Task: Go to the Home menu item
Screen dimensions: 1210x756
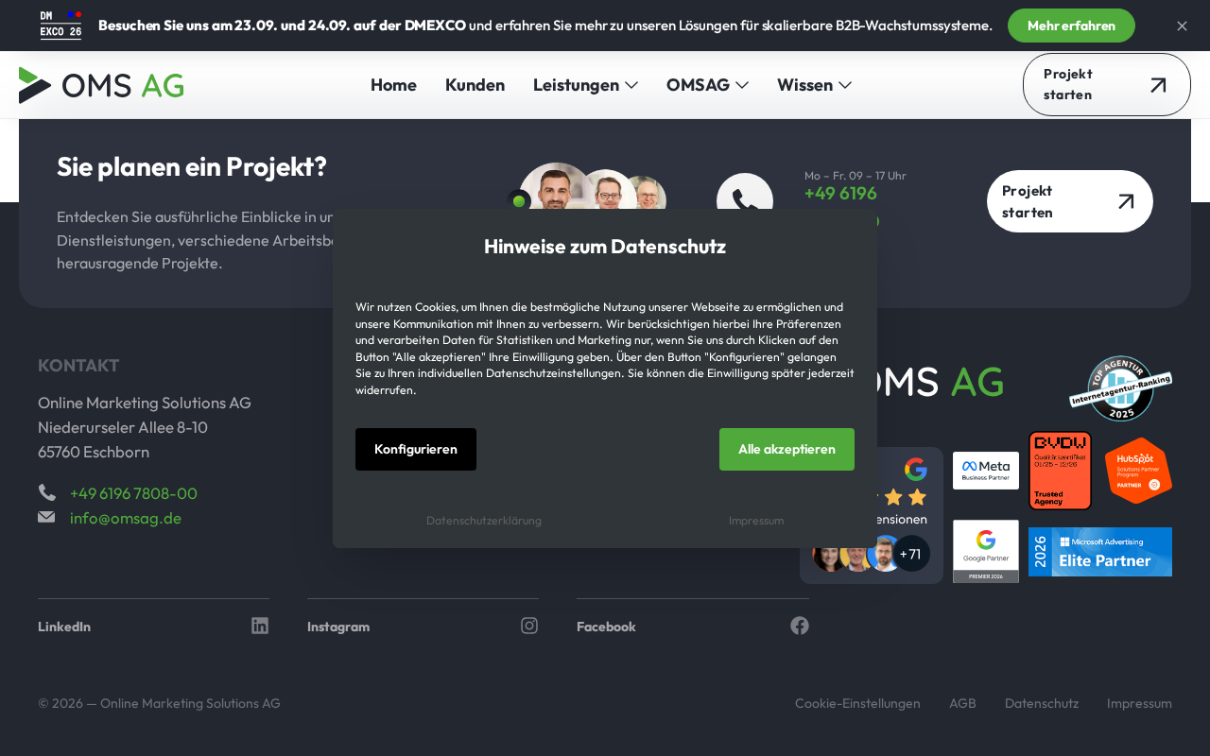Action: [x=393, y=85]
